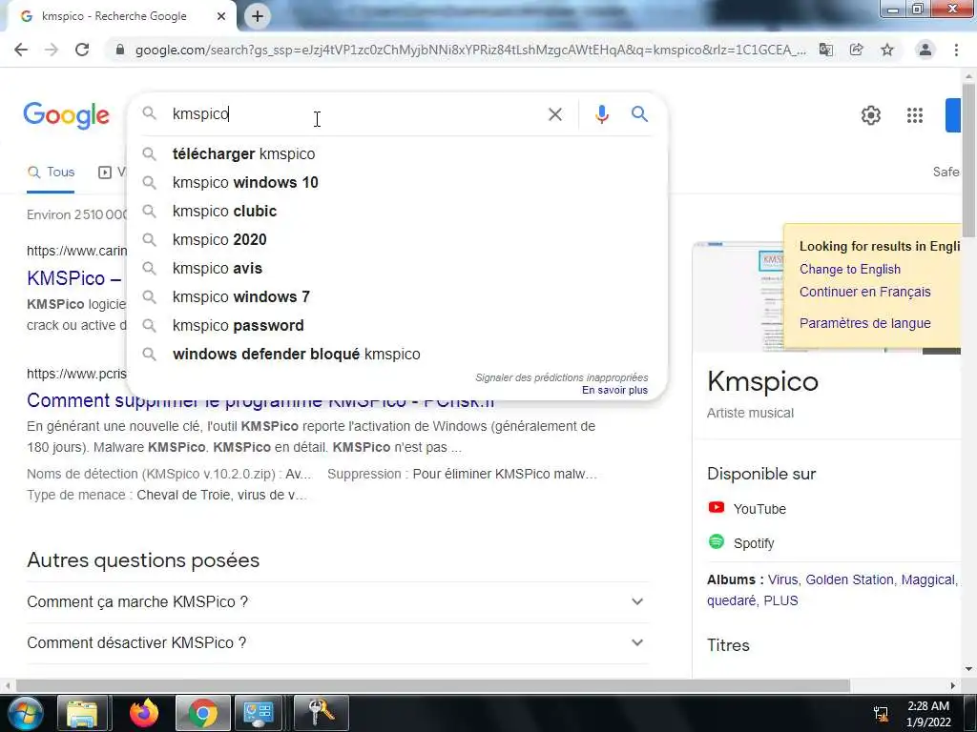Open Windows Start menu
The width and height of the screenshot is (977, 732).
(24, 713)
